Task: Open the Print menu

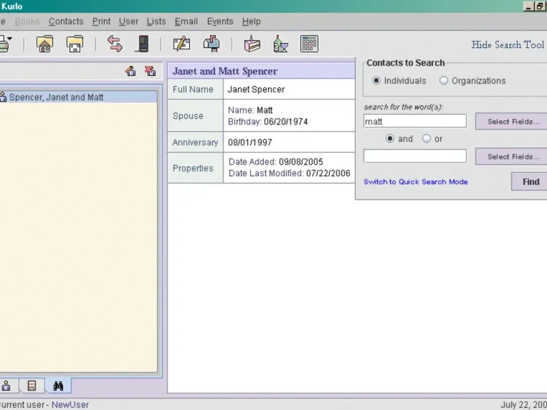Action: [x=101, y=22]
